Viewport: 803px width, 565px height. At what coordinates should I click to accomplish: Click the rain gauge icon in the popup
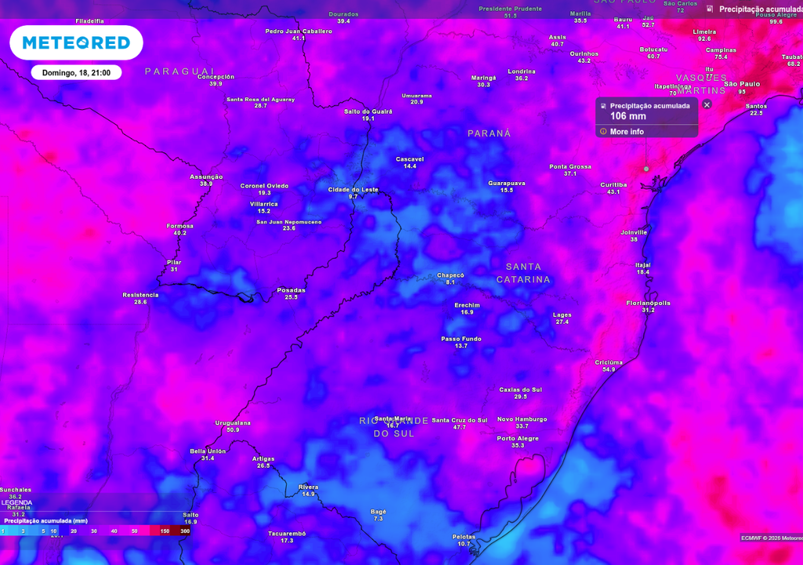603,105
